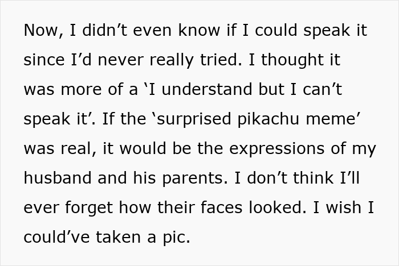Click the word "since" in the paragraph
The height and width of the screenshot is (266, 399).
point(43,60)
